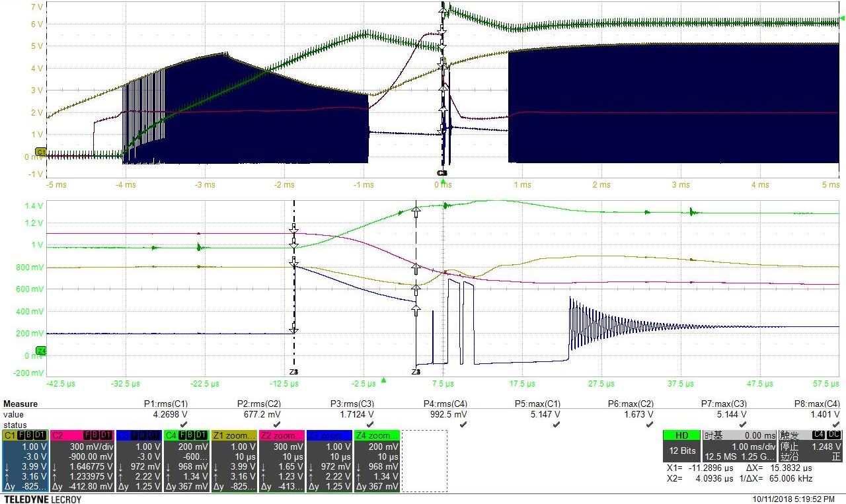Click the status checkmark under P3
The width and height of the screenshot is (846, 504).
[x=370, y=424]
